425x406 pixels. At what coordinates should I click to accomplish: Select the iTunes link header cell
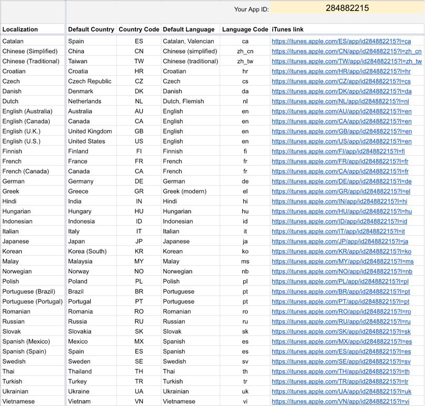[347, 29]
